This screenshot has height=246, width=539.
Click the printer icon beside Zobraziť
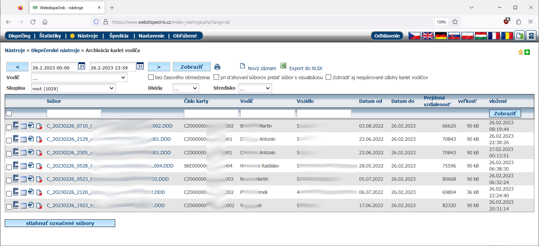[x=217, y=67]
